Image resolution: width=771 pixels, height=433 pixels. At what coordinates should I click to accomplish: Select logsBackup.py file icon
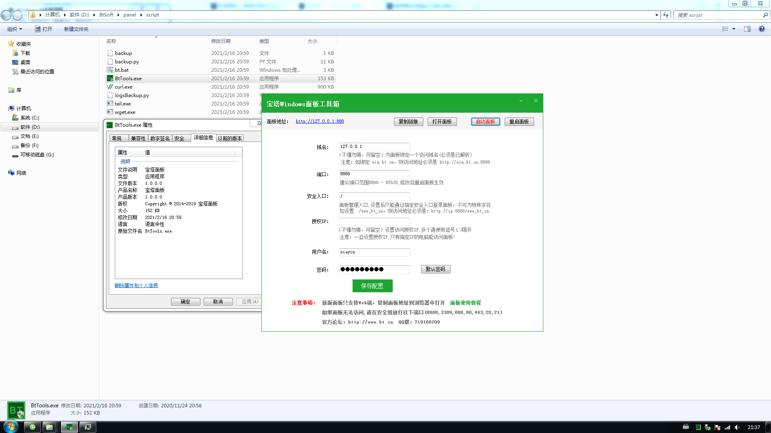pyautogui.click(x=110, y=95)
